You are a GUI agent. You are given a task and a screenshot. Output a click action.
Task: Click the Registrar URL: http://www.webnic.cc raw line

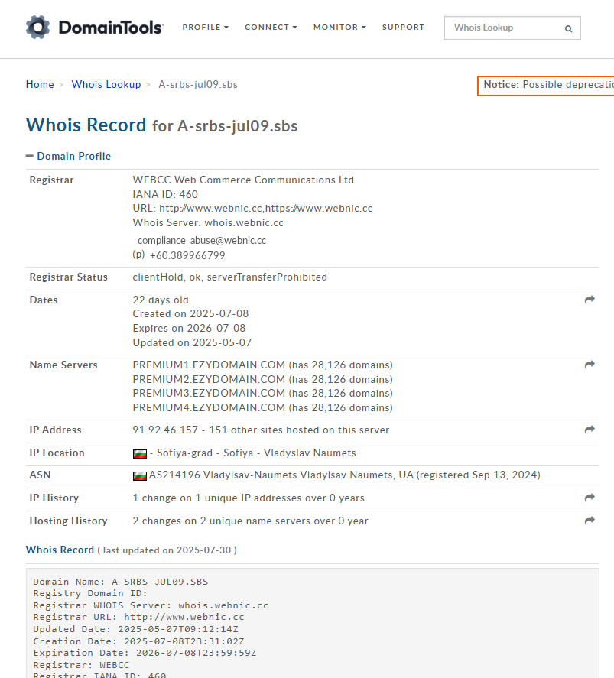point(139,617)
